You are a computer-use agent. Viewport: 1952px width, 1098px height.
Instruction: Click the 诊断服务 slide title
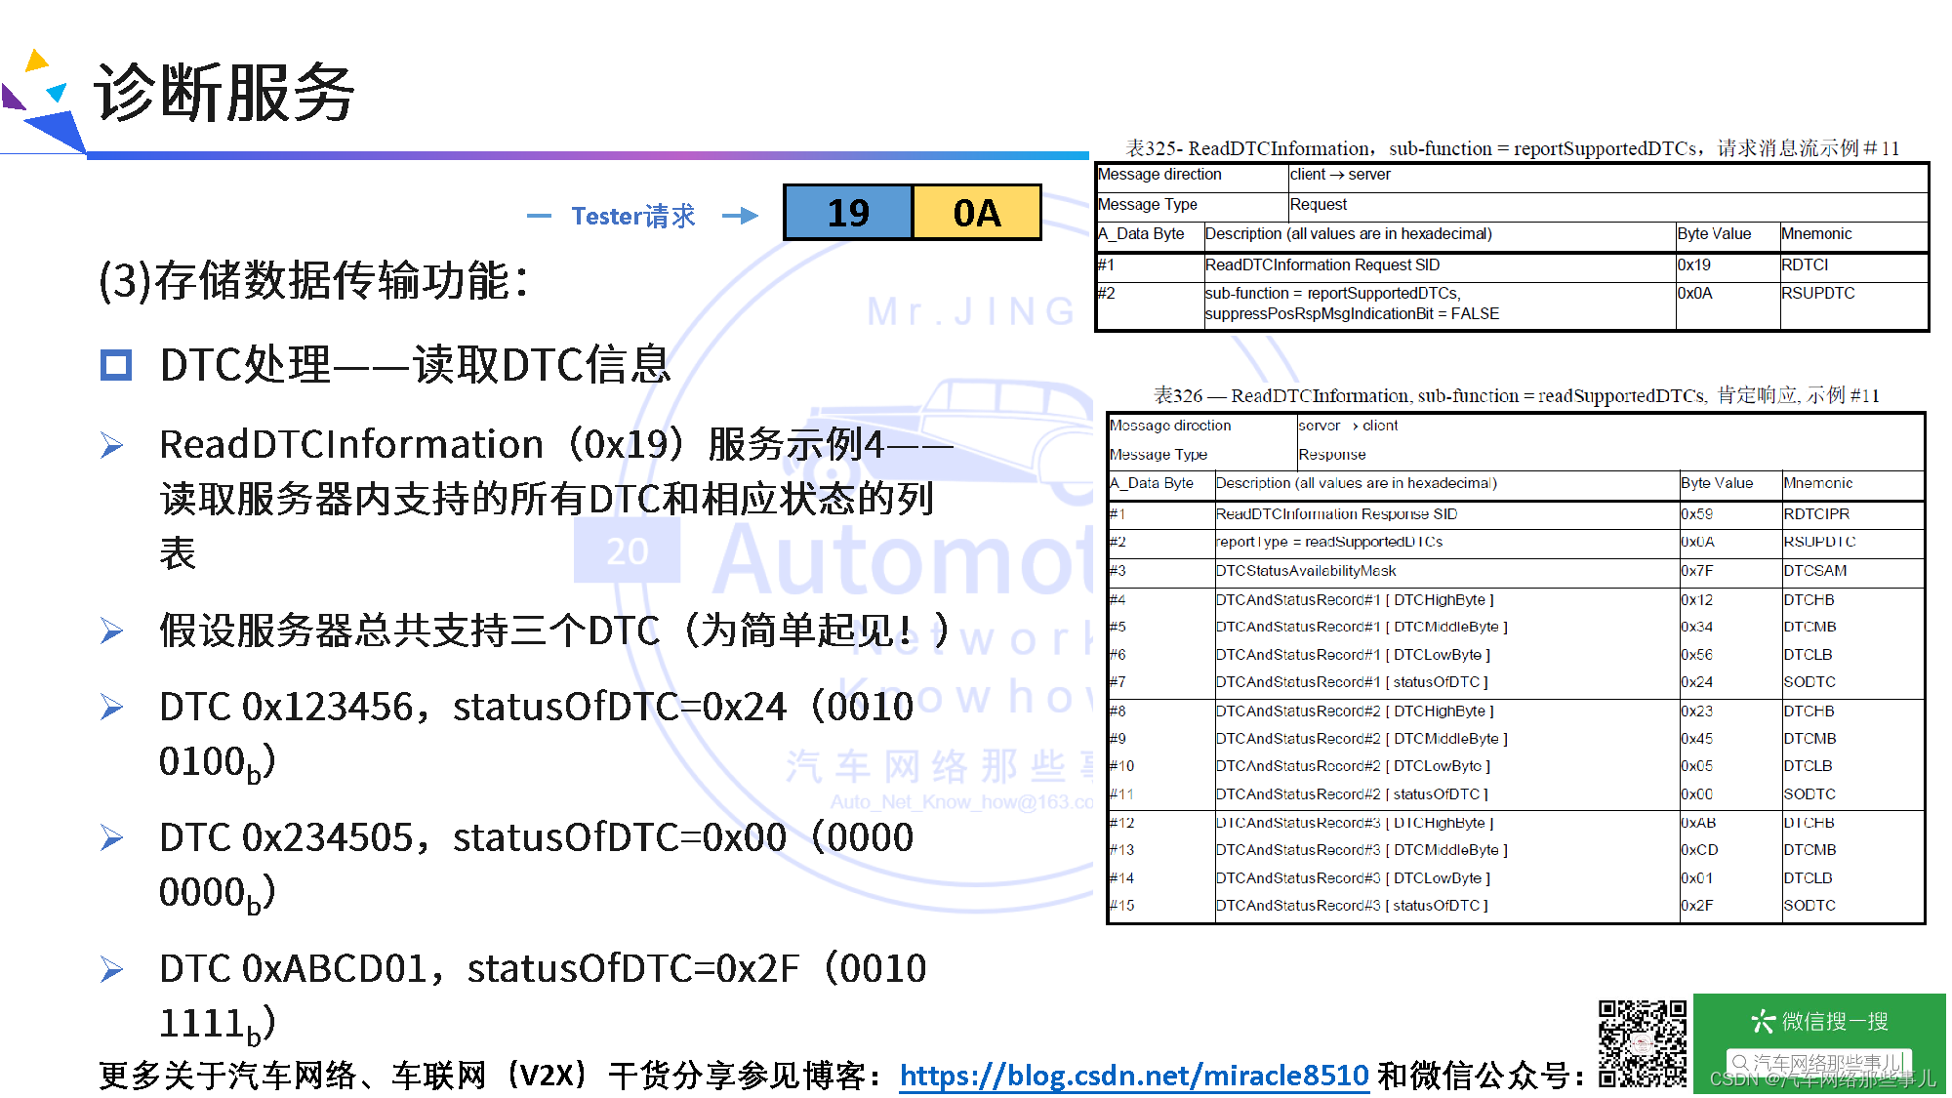tap(224, 94)
